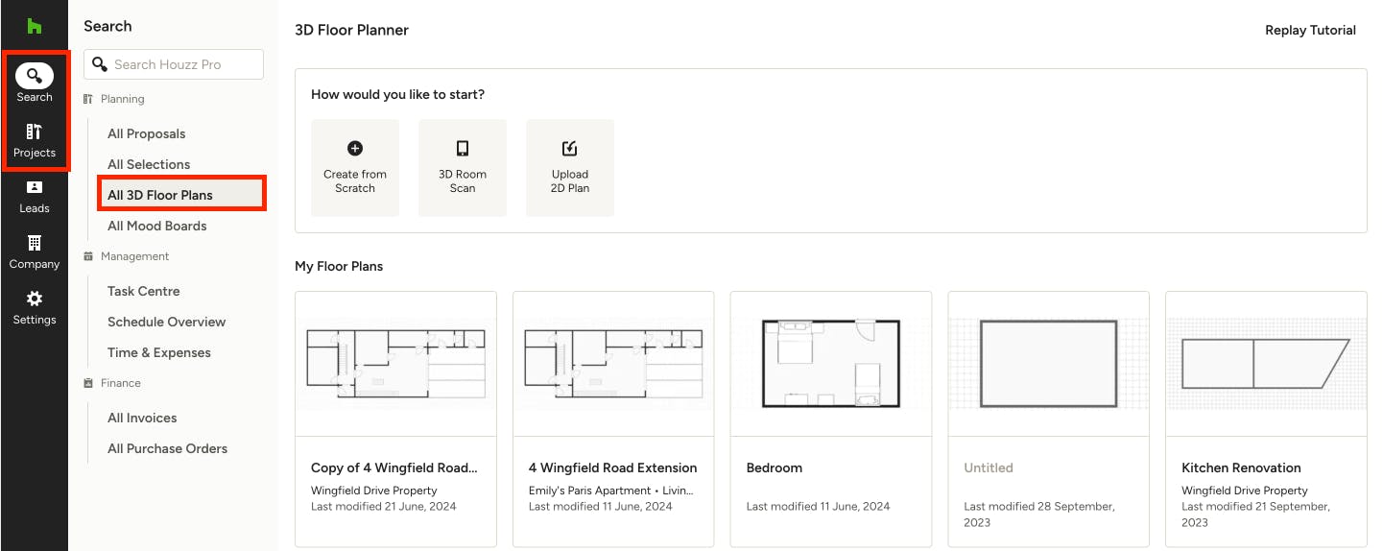Open the All Invoices link
1383x551 pixels.
click(142, 418)
